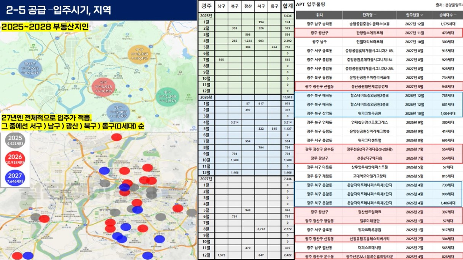Click the 위파크마륵공원 complex name
The width and height of the screenshot is (463, 260).
[369, 230]
